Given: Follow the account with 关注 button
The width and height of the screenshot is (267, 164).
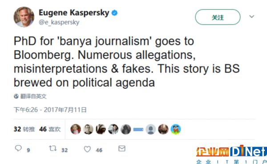Looking at the screenshot, I should tap(218, 17).
